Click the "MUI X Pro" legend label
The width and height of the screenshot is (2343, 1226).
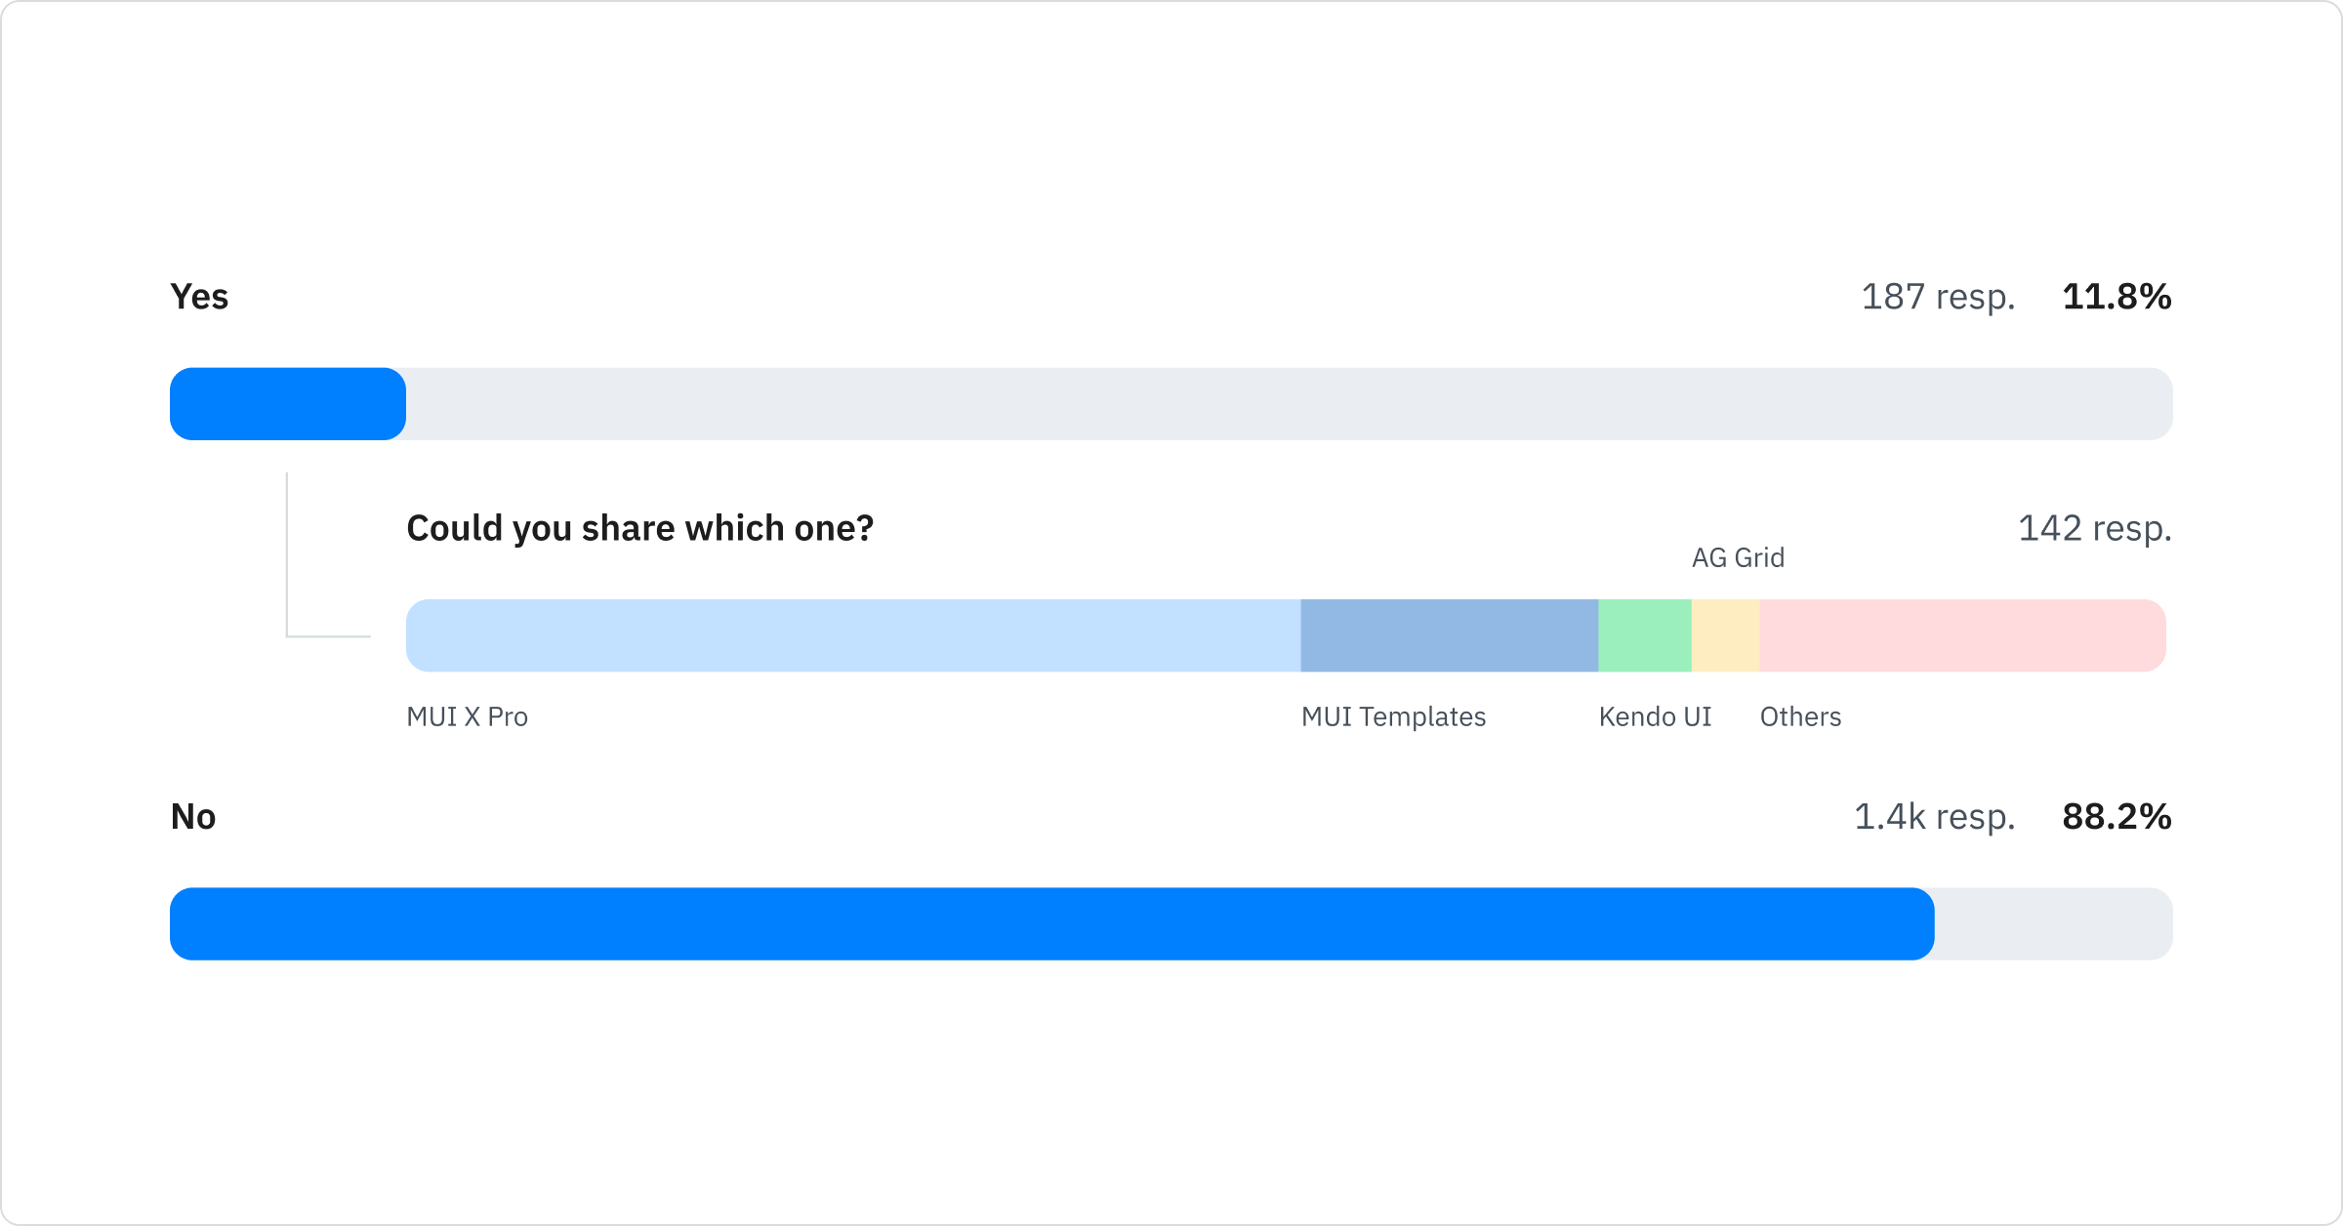click(467, 716)
